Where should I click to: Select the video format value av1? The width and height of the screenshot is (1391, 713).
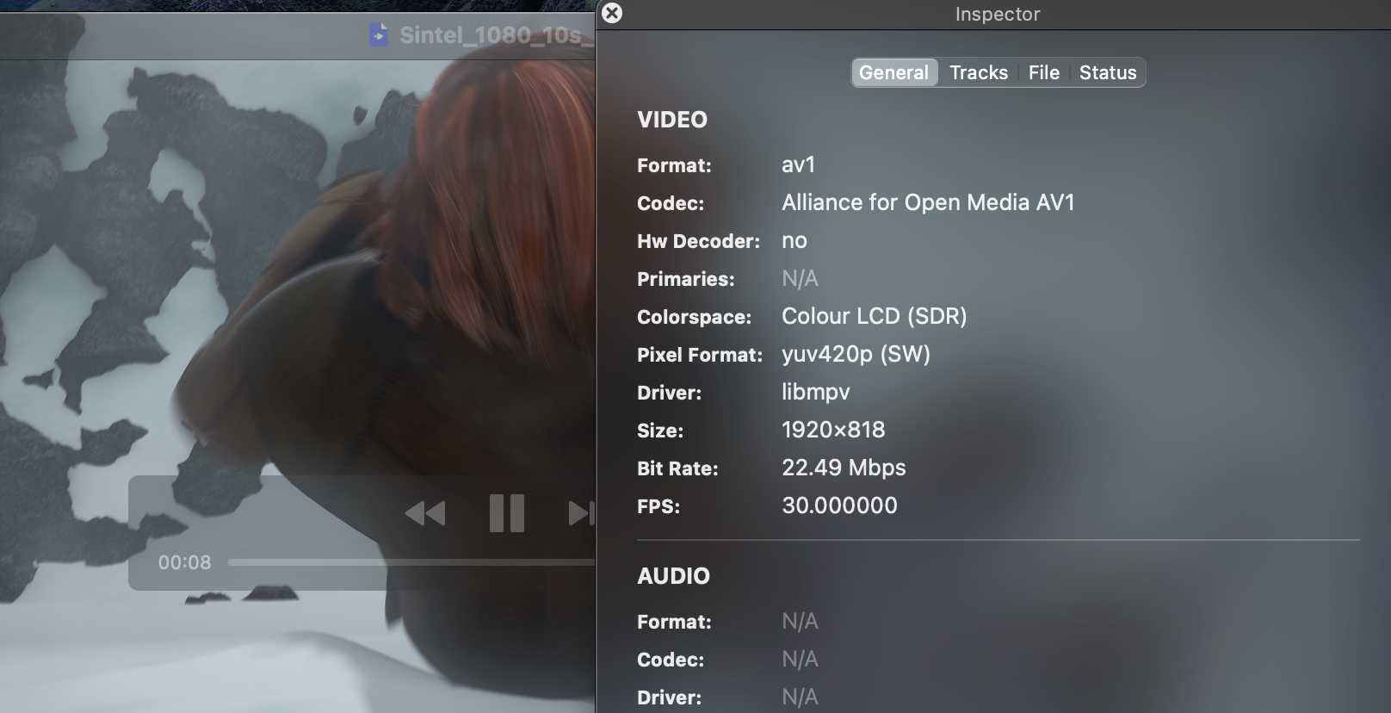[x=798, y=164]
